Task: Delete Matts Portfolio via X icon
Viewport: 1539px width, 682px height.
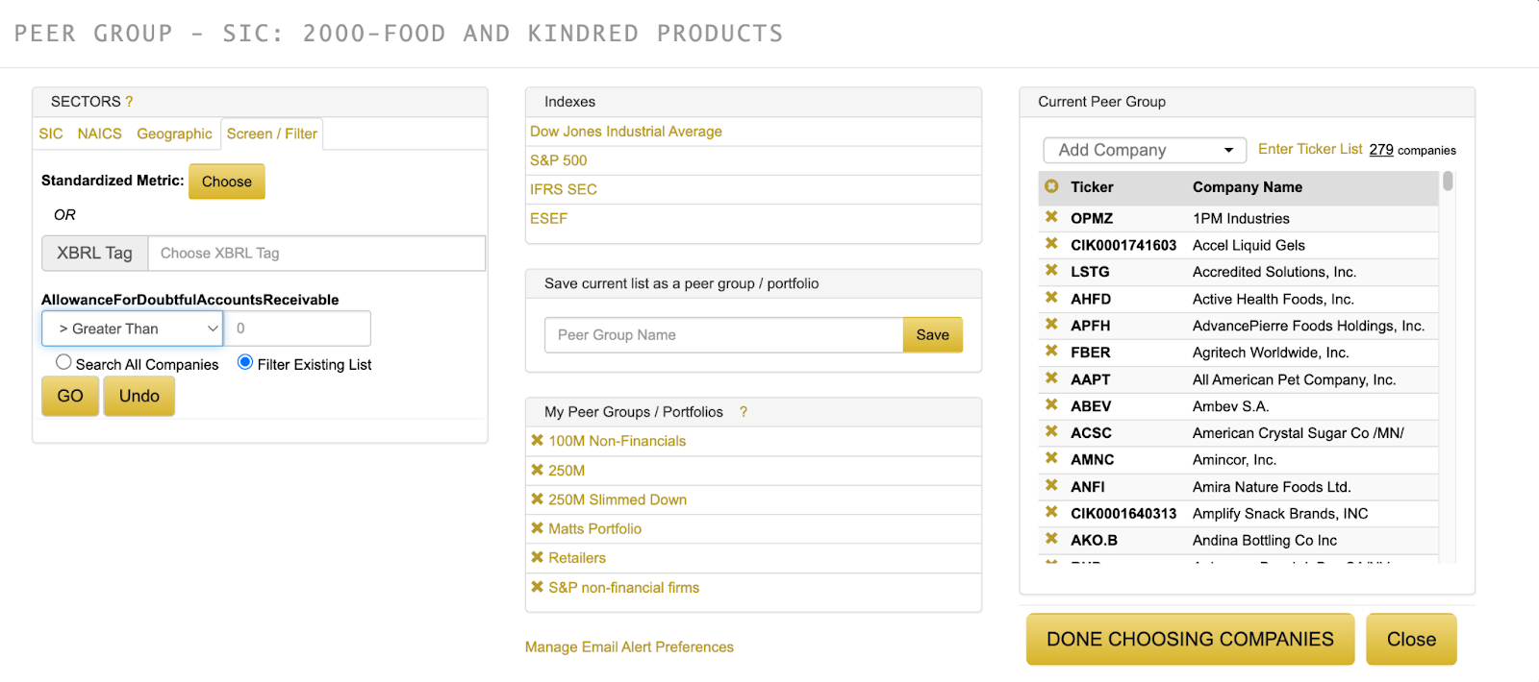Action: 537,528
